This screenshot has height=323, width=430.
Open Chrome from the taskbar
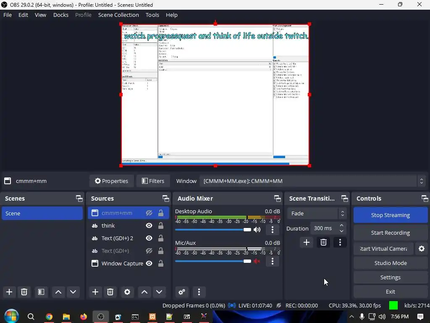[49, 317]
